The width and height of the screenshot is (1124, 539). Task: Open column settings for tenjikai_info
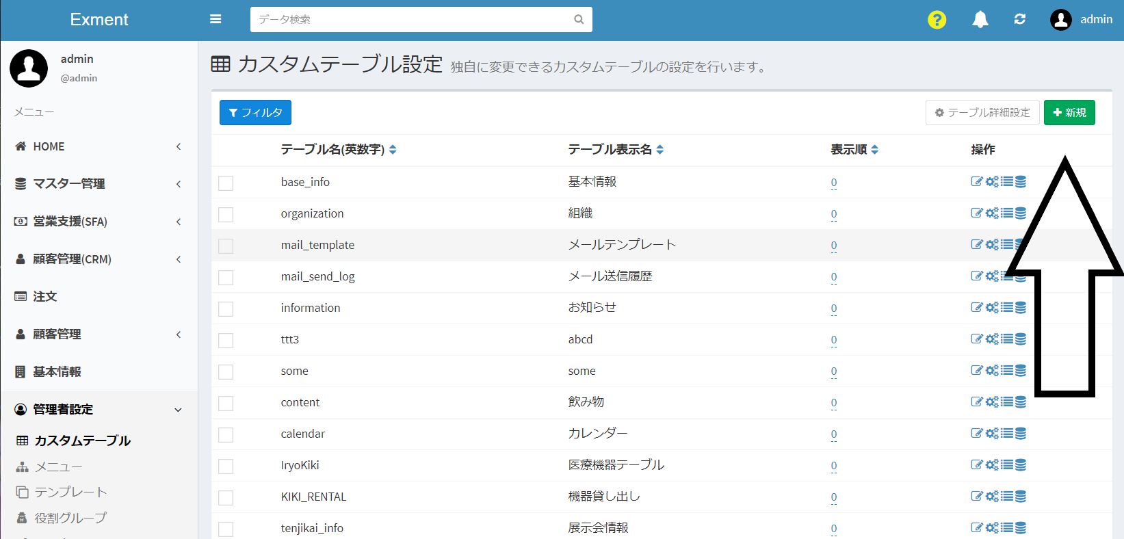992,527
